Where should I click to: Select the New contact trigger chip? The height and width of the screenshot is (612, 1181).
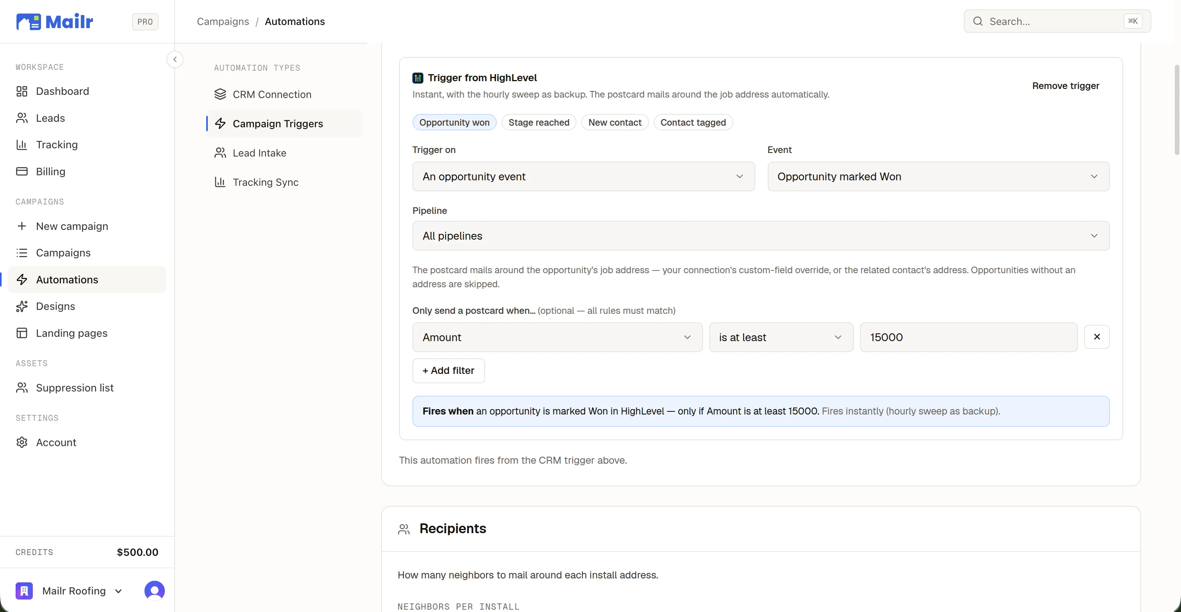[x=615, y=122]
